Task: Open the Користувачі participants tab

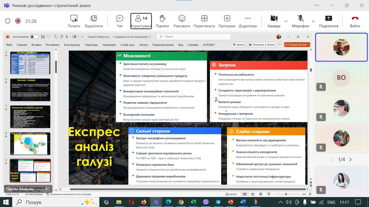Action: click(x=141, y=21)
